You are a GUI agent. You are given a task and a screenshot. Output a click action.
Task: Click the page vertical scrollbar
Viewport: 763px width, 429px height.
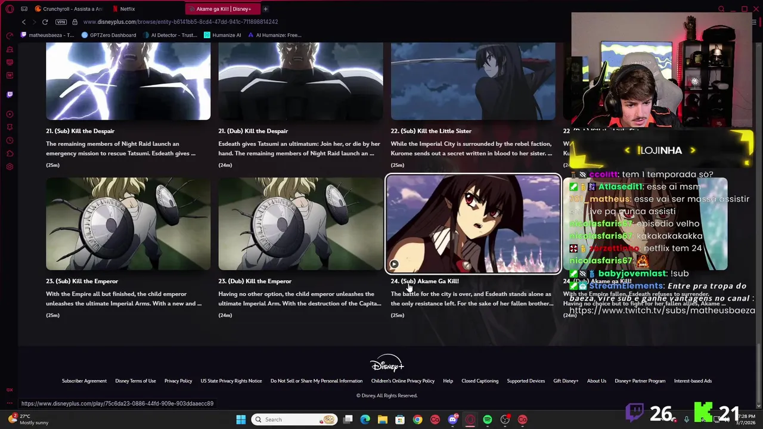[758, 374]
